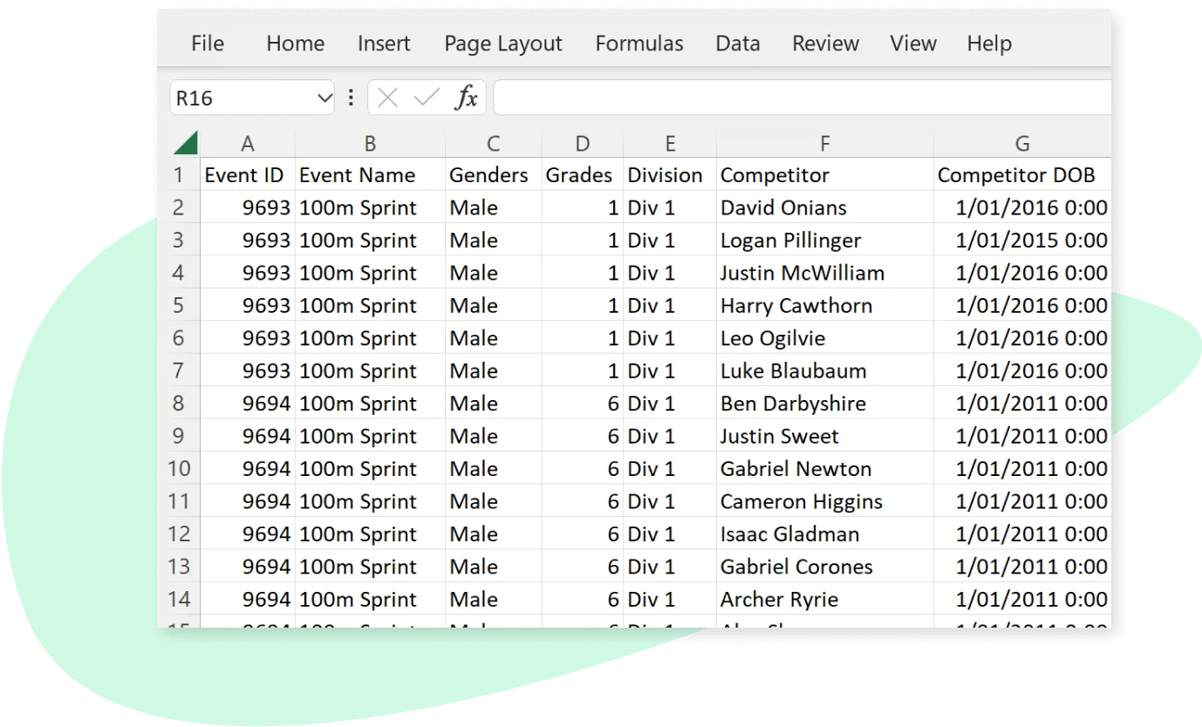1202x727 pixels.
Task: Click the Cancel (X) icon in formula bar
Action: tap(386, 97)
